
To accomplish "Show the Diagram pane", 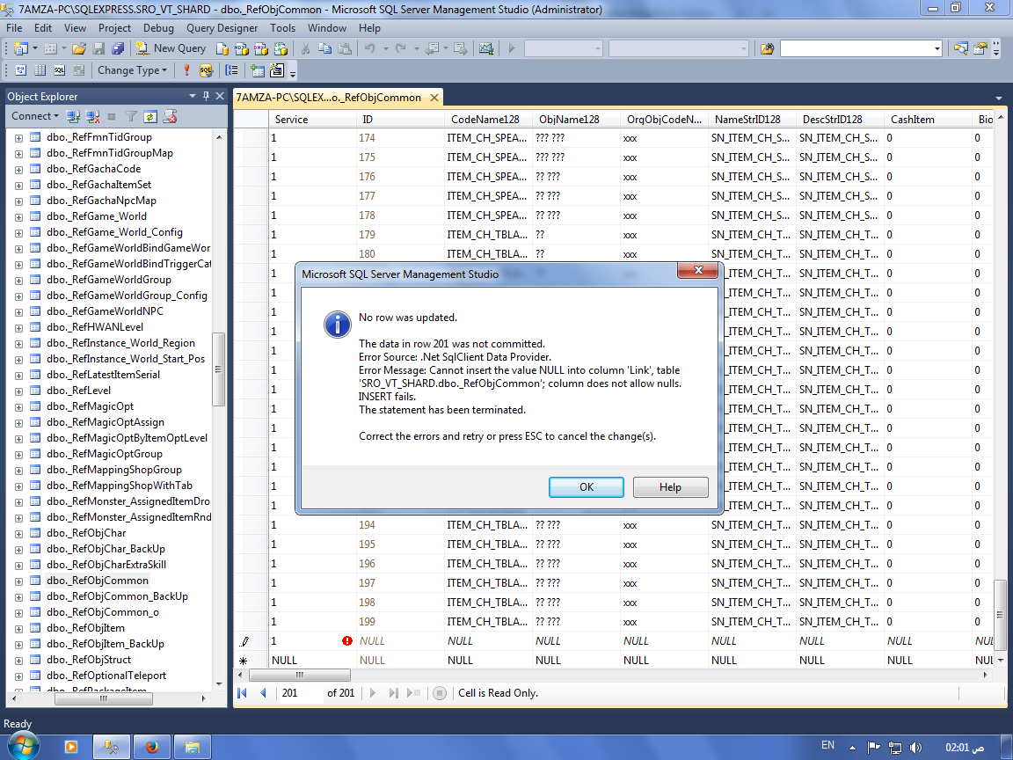I will [x=21, y=70].
